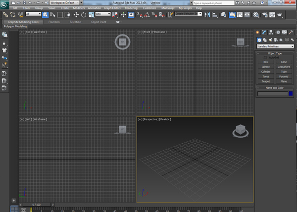Toggle Window/Crossing selection mode
The height and width of the screenshot is (212, 297).
tap(67, 14)
